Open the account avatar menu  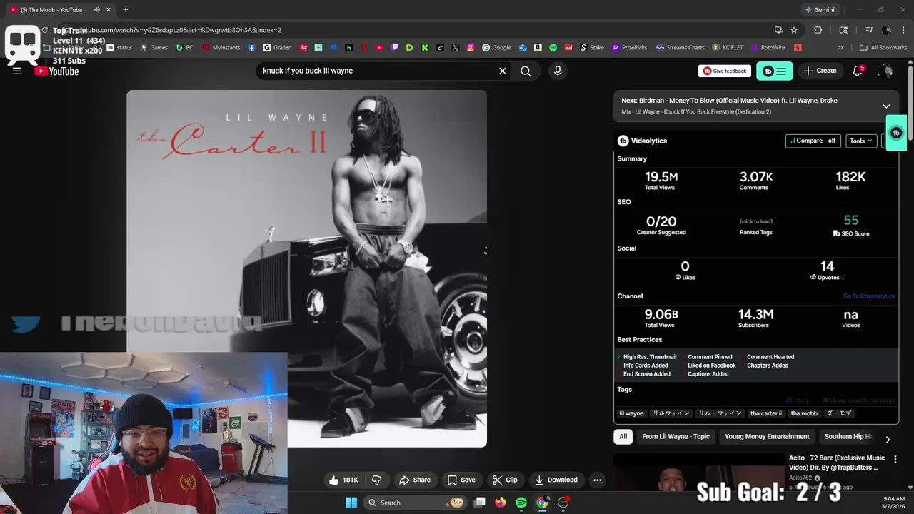point(885,71)
